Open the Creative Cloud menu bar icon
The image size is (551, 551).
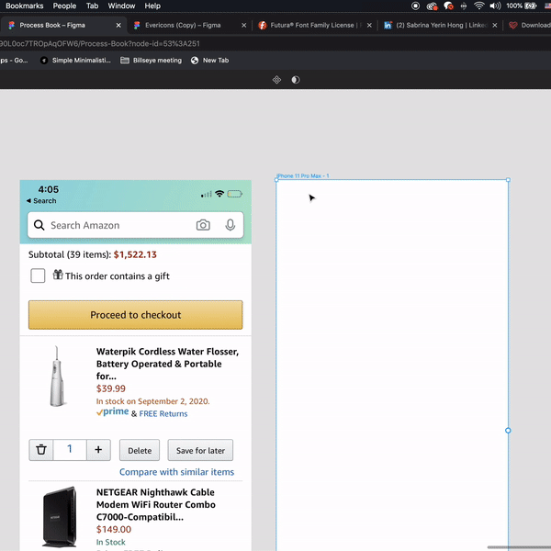tap(432, 6)
